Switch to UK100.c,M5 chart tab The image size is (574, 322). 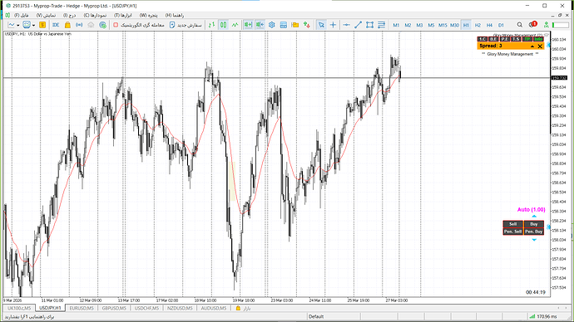point(19,308)
